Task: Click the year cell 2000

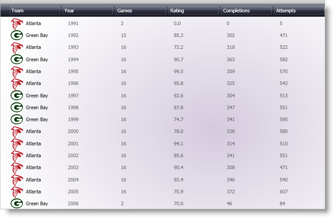Action: coord(73,131)
